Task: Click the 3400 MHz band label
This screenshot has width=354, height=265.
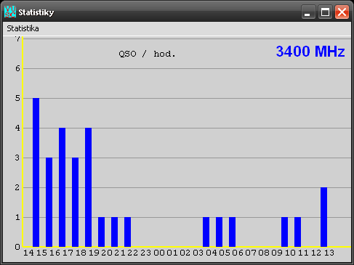Action: pos(310,52)
